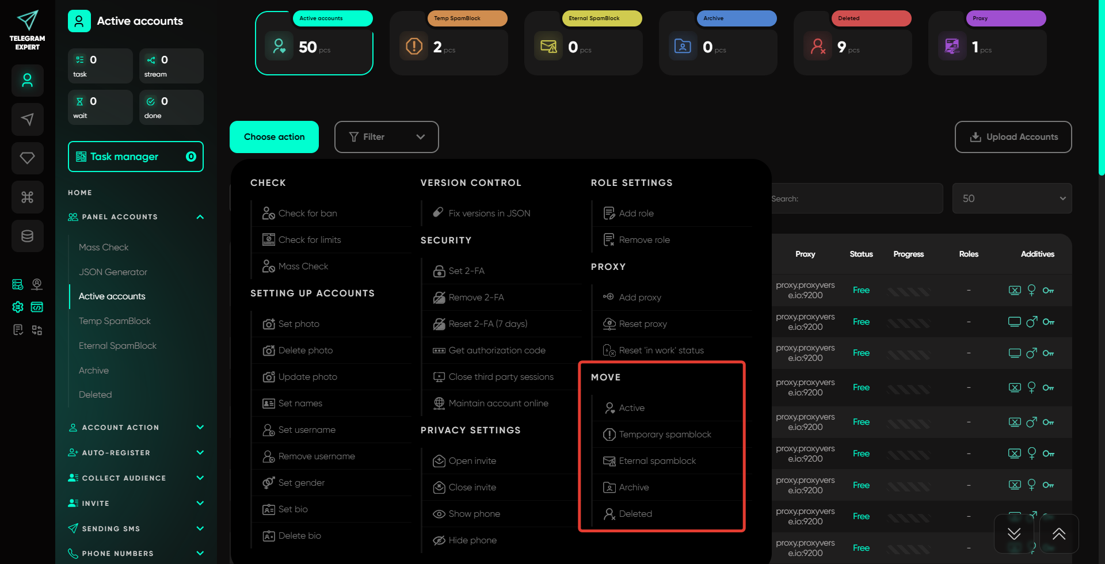Viewport: 1105px width, 564px height.
Task: Collapse the Panel Accounts section
Action: (200, 217)
